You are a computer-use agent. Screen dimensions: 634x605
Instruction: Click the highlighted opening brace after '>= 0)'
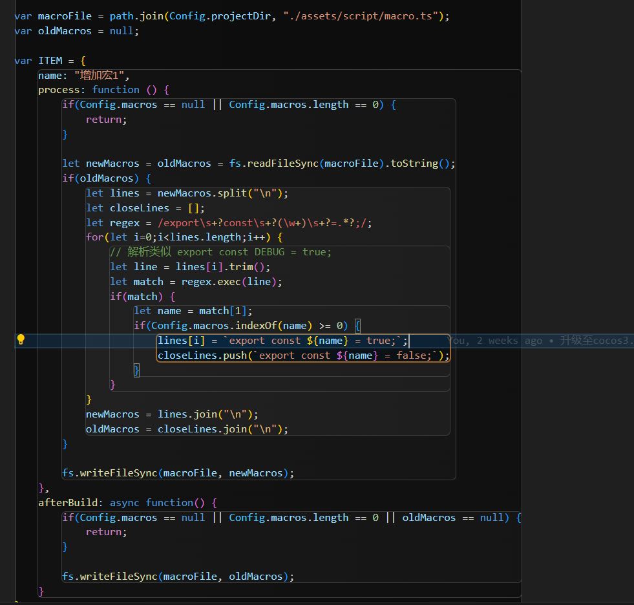(357, 326)
